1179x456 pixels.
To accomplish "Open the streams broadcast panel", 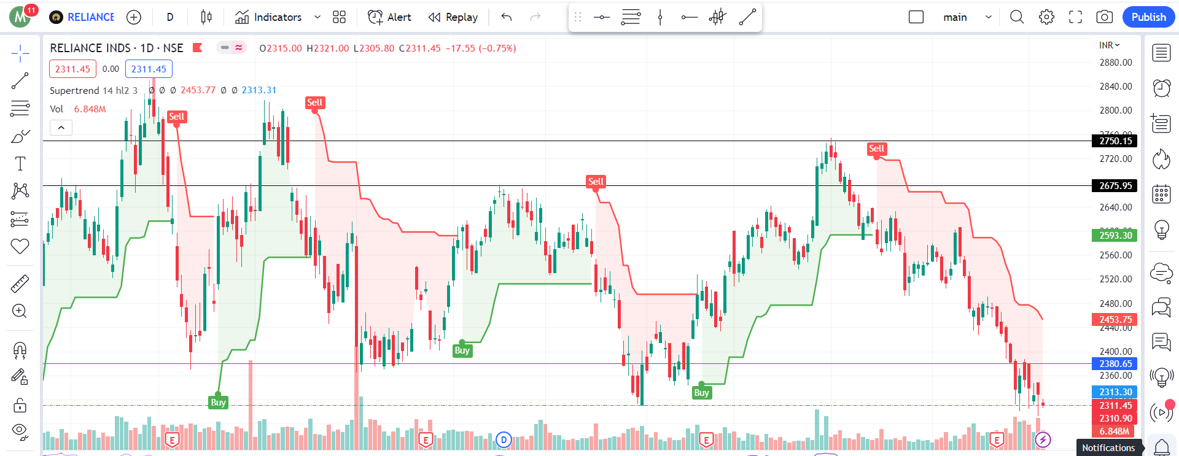I will point(1161,377).
